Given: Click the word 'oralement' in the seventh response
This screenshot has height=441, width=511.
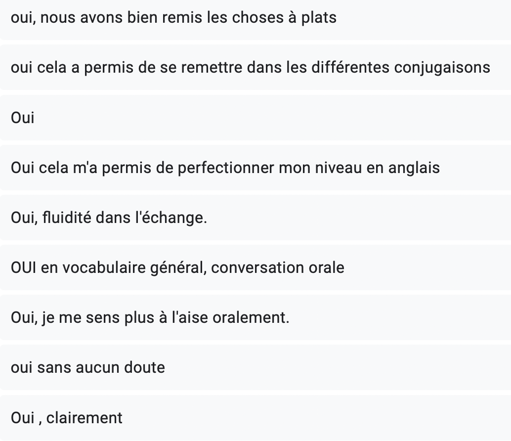Looking at the screenshot, I should pos(249,317).
